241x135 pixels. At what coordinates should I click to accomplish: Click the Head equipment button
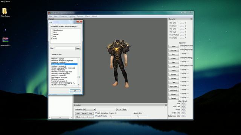pos(174,46)
